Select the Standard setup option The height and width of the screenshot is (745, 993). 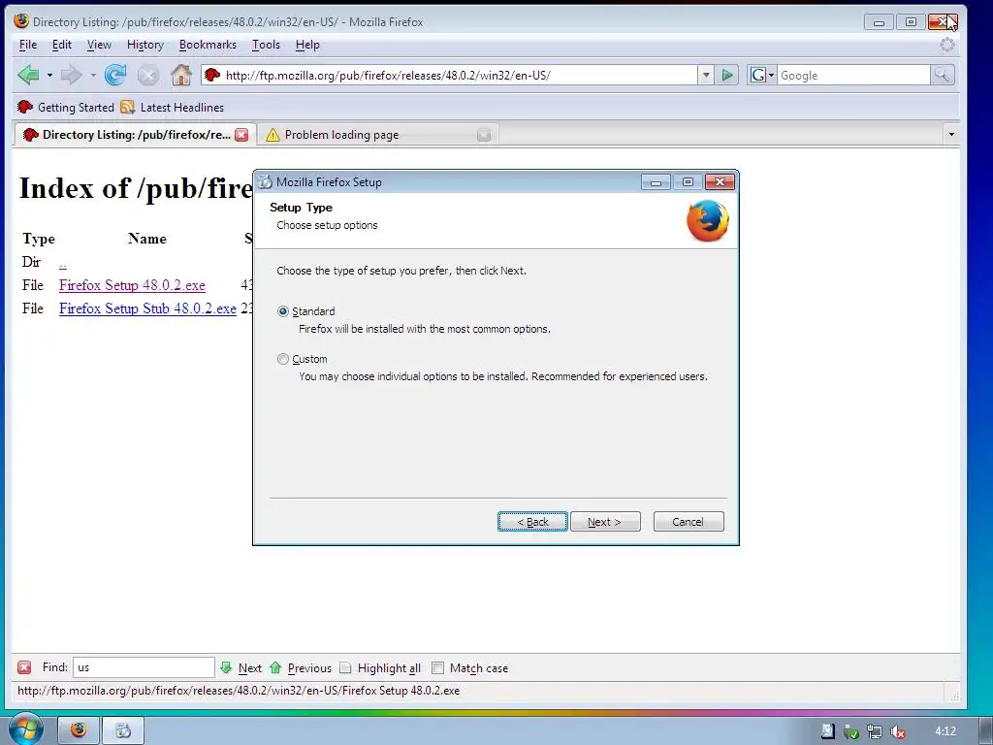(x=283, y=311)
